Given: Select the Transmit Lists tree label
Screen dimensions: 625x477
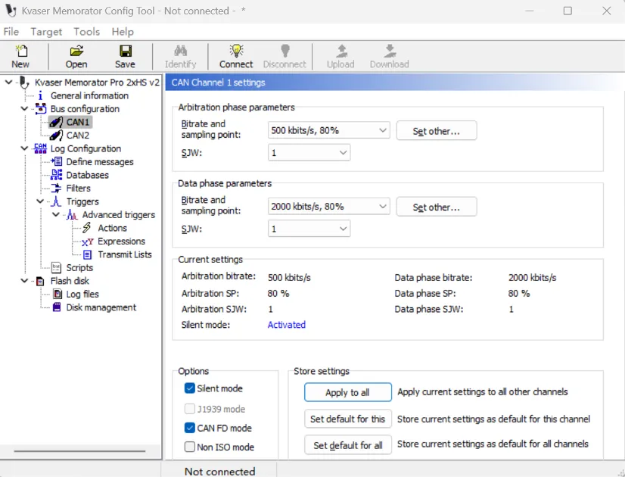Looking at the screenshot, I should pyautogui.click(x=125, y=254).
